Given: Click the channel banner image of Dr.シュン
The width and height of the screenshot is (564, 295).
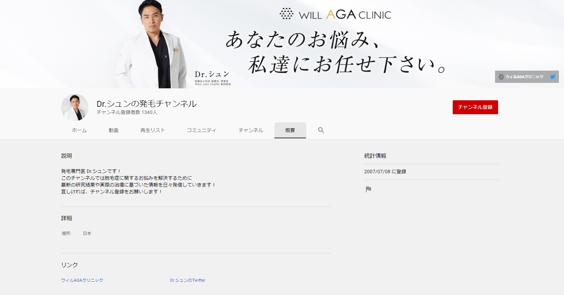Looking at the screenshot, I should click(x=282, y=44).
